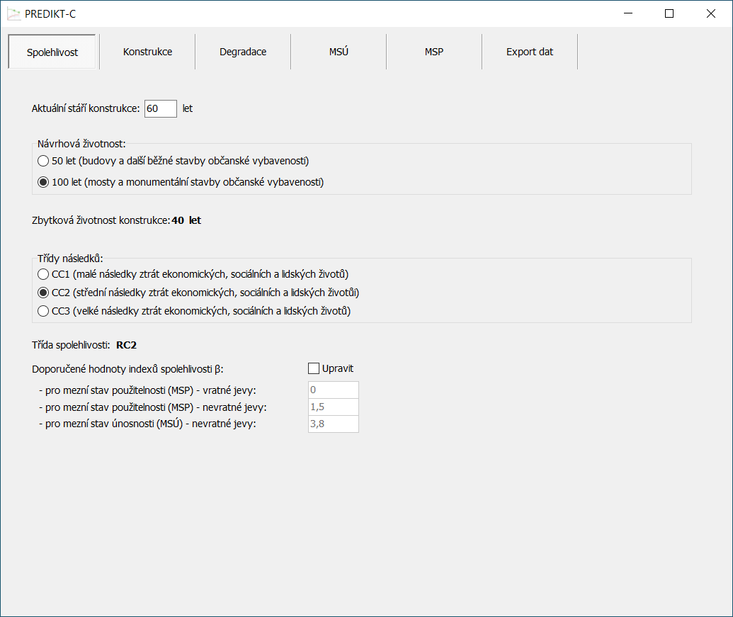Viewport: 733px width, 617px height.
Task: Choose consequence class CC3
Action: [x=193, y=311]
